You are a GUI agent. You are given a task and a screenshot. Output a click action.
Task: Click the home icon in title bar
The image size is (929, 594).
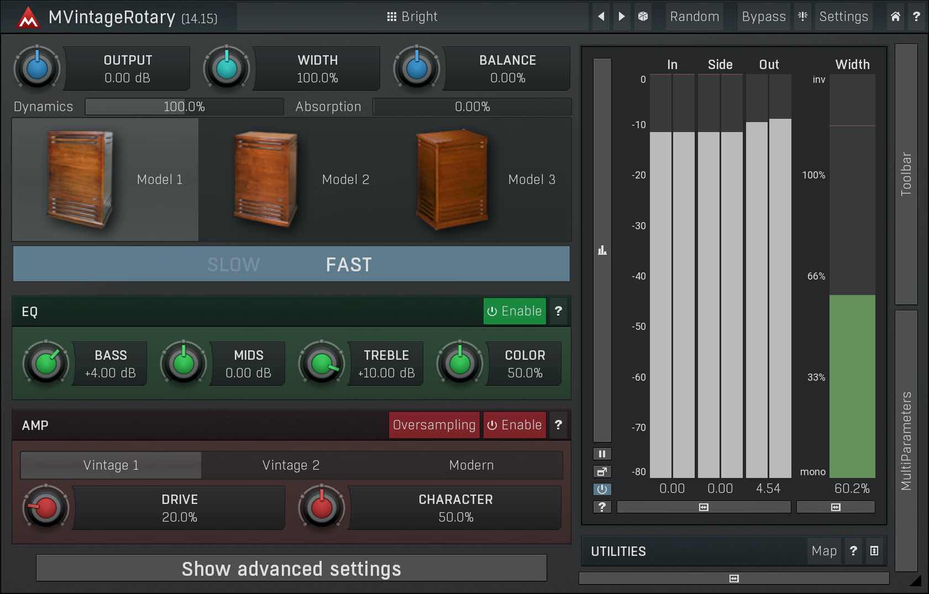(x=895, y=17)
